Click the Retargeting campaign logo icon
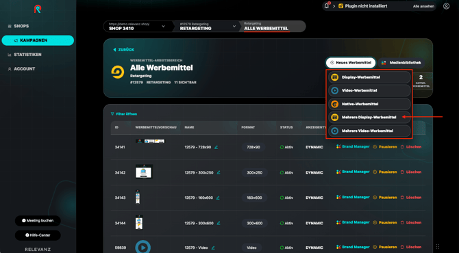This screenshot has width=459, height=253. click(118, 72)
